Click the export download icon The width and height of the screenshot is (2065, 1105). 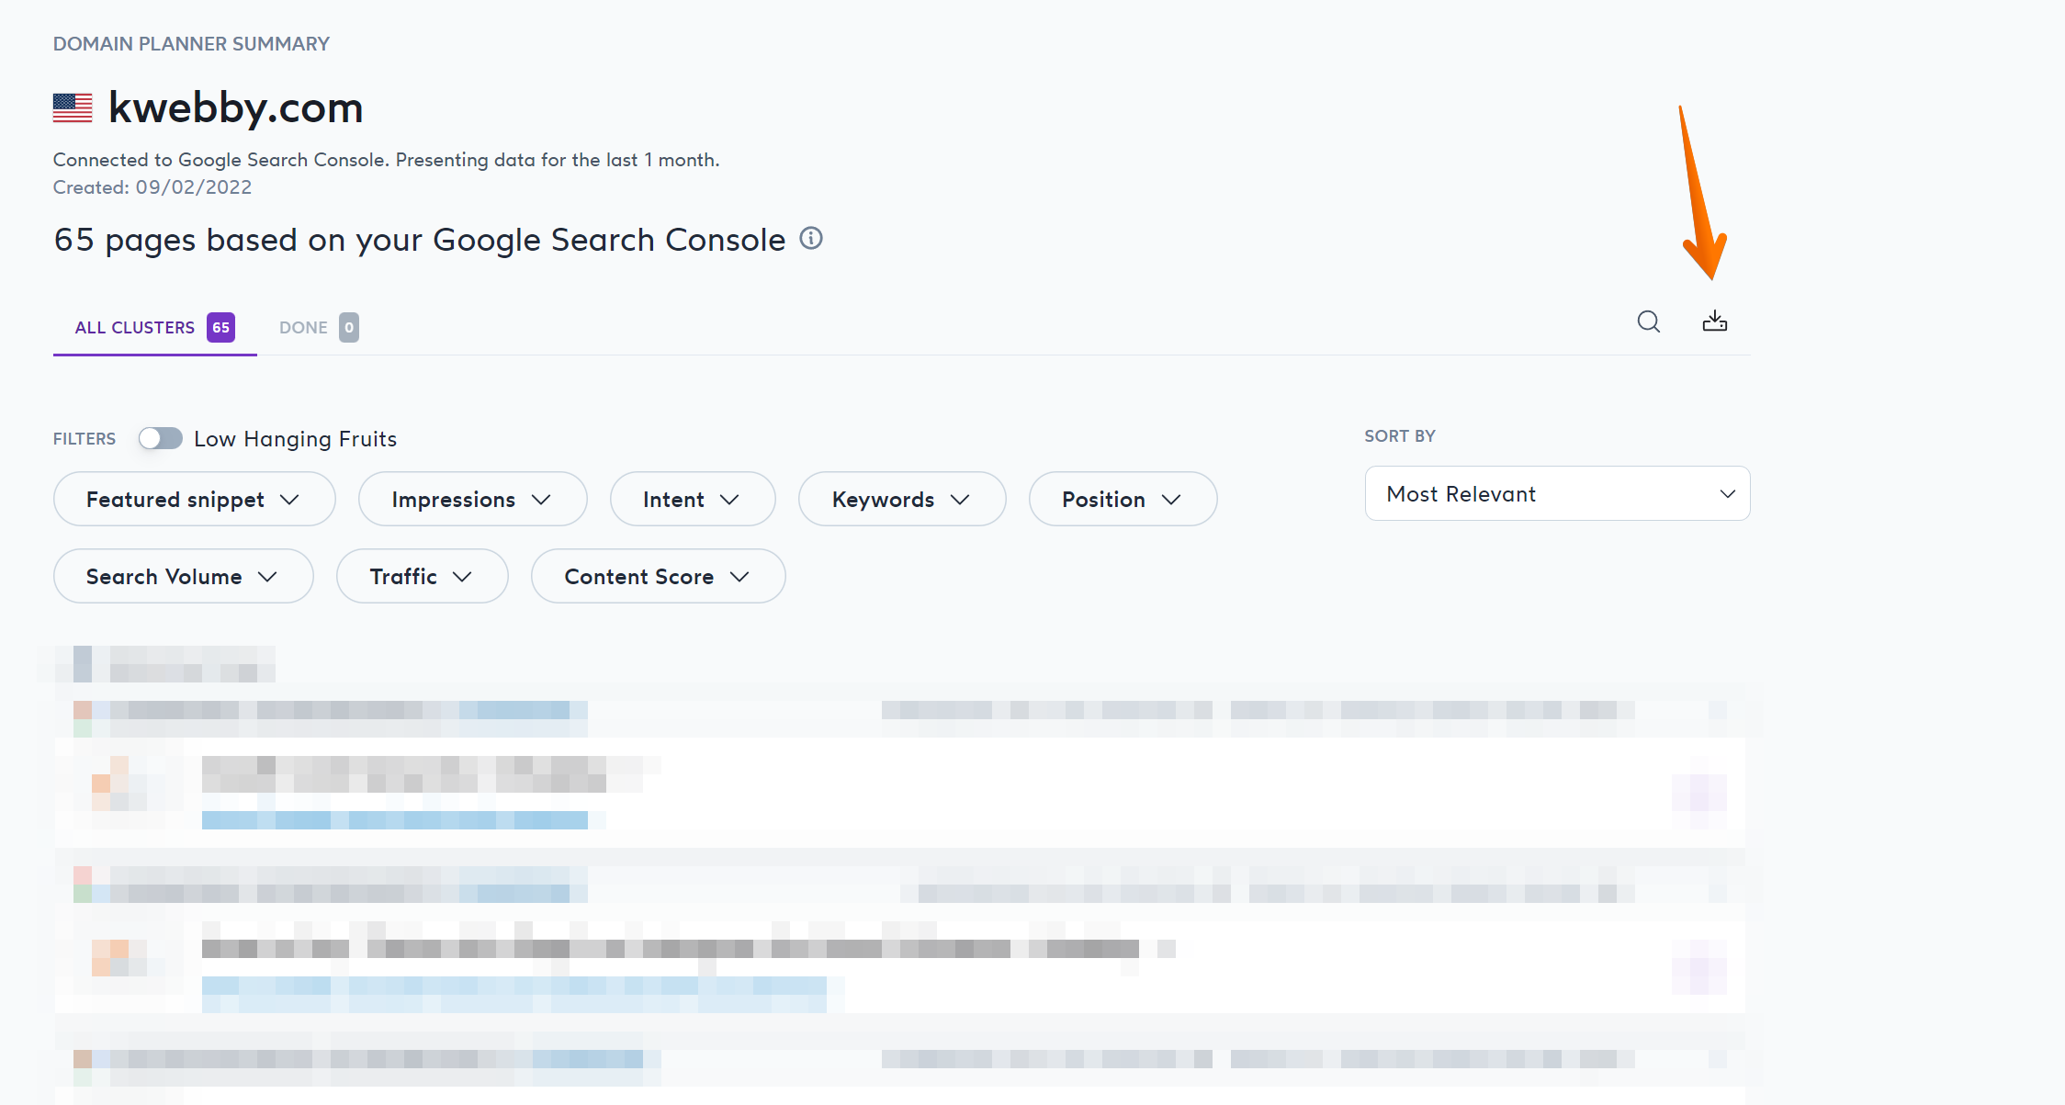[x=1715, y=321]
